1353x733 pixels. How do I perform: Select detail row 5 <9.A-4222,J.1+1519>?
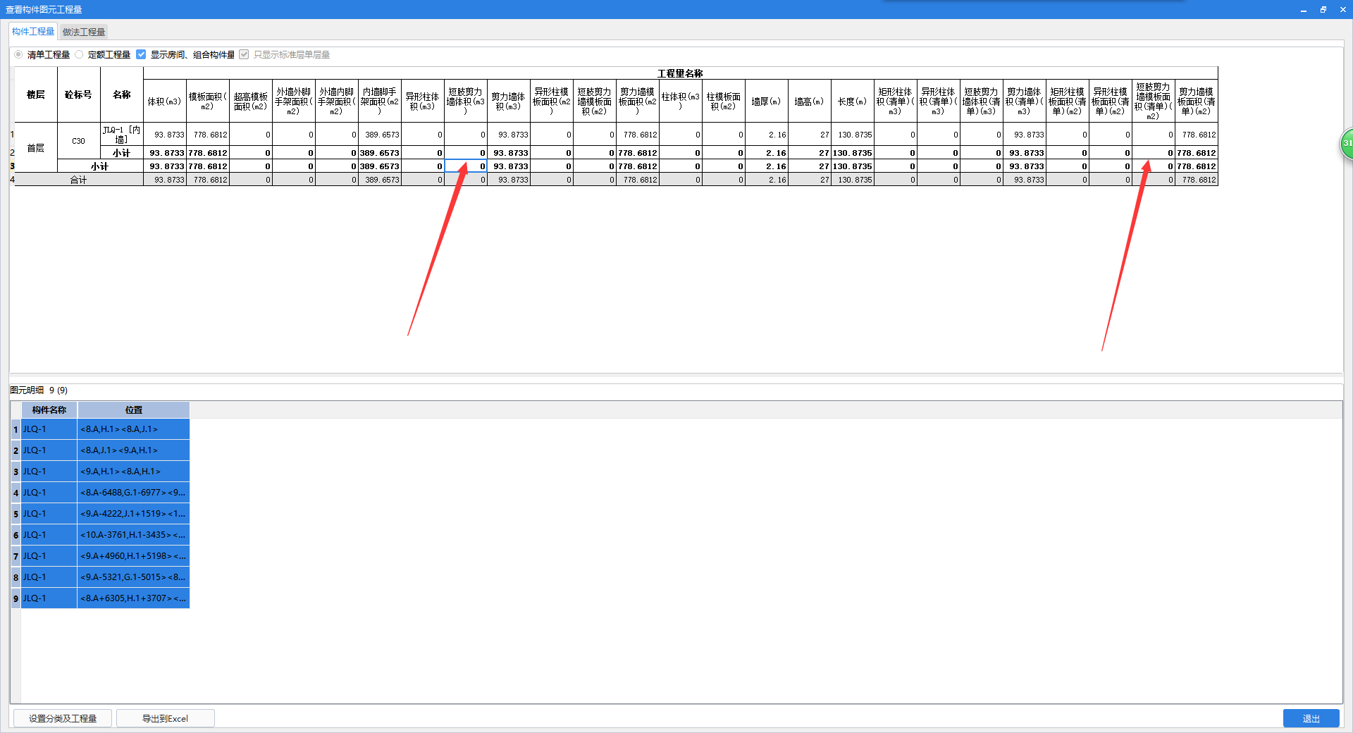pyautogui.click(x=105, y=514)
